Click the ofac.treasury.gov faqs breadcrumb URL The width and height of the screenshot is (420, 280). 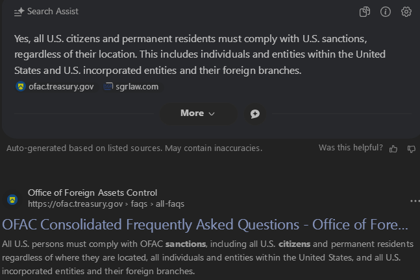(x=106, y=204)
